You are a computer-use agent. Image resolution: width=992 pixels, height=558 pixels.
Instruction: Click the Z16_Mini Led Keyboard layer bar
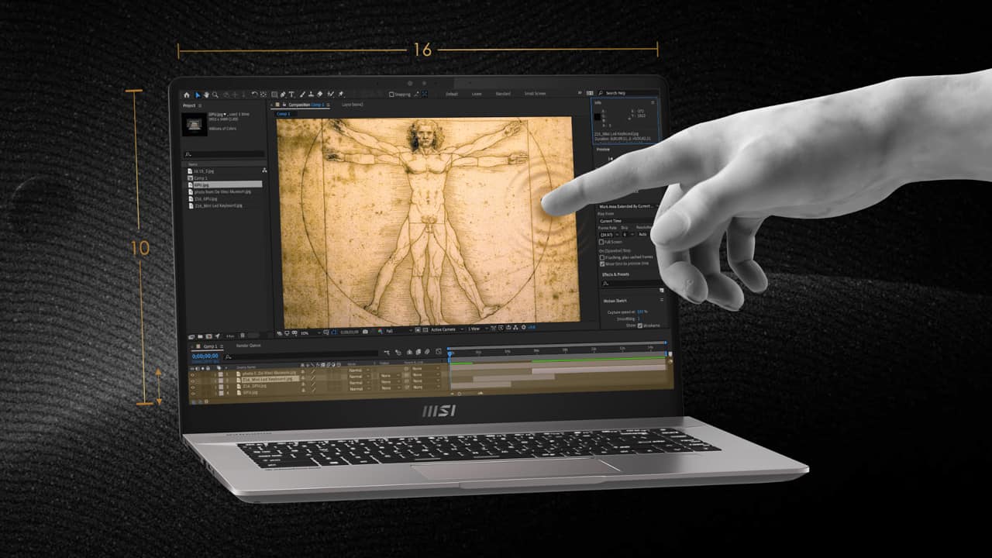point(599,370)
